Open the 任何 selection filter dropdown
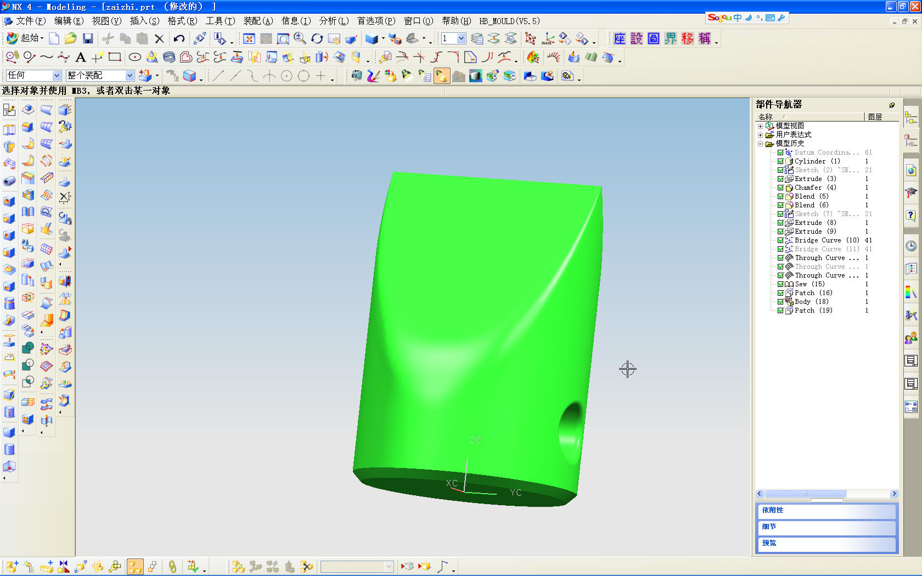This screenshot has height=576, width=922. (57, 76)
